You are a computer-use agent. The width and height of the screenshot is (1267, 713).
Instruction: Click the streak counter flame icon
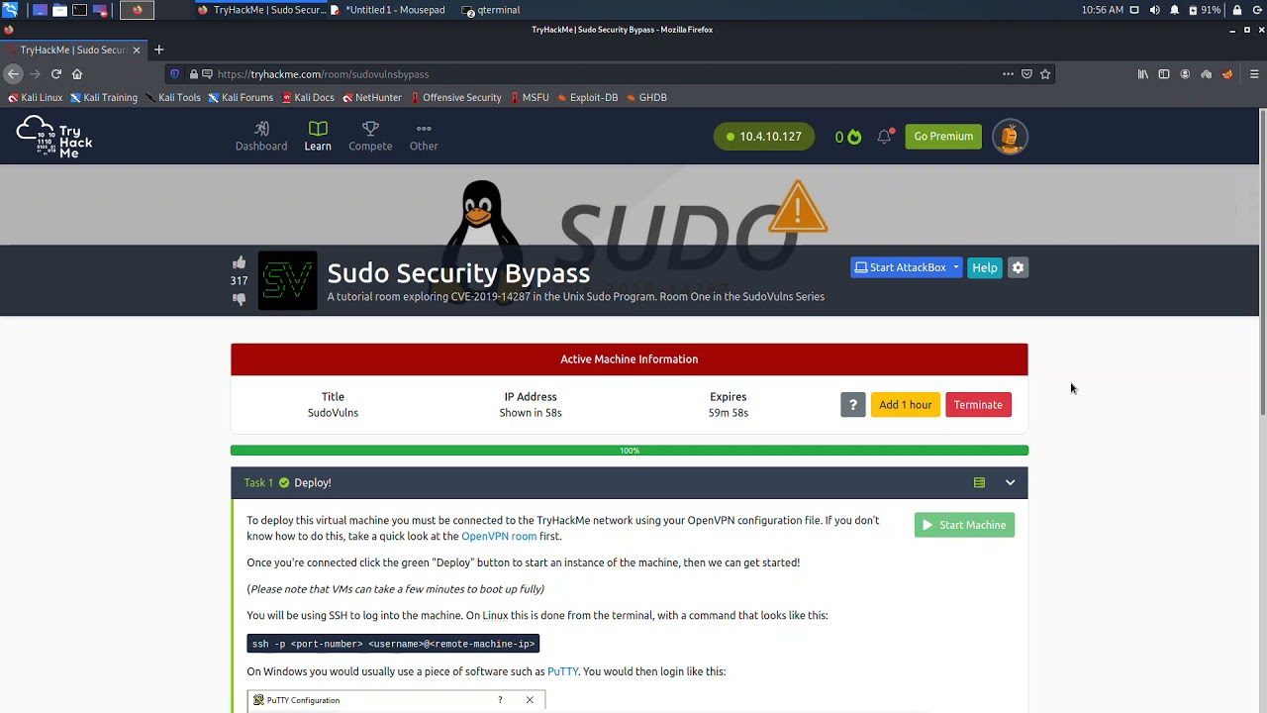point(854,137)
